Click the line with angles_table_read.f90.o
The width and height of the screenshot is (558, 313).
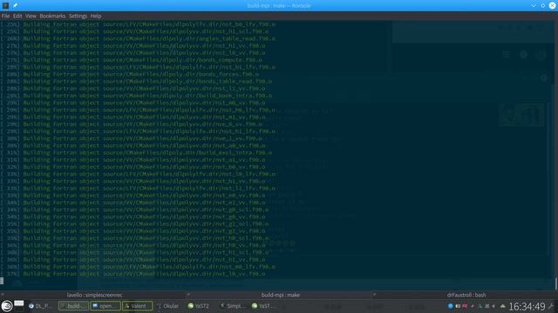coord(138,38)
